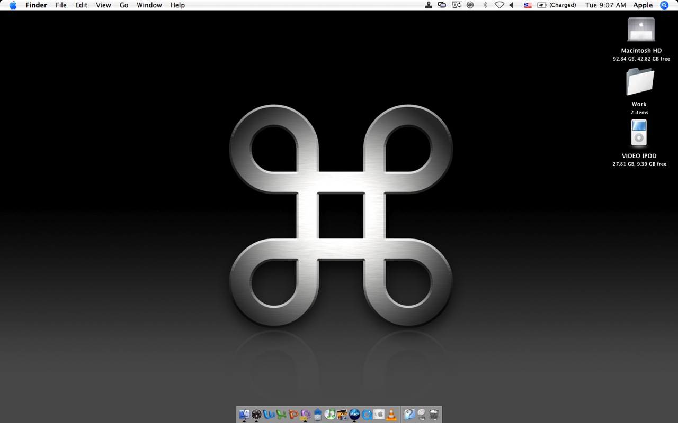Screen dimensions: 678x423
Task: Select the Work folder on desktop
Action: coord(640,82)
